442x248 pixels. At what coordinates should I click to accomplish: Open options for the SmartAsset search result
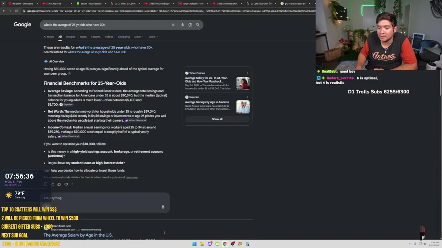[x=164, y=233]
